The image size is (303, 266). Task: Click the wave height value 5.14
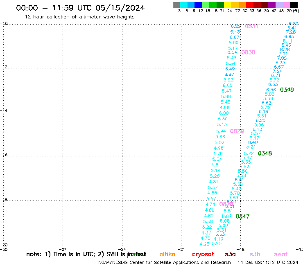pos(215,171)
